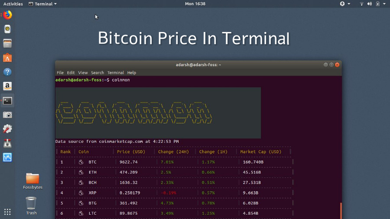Select the Terminal icon in dock
Viewport: 390px width, 219px height.
[7, 100]
